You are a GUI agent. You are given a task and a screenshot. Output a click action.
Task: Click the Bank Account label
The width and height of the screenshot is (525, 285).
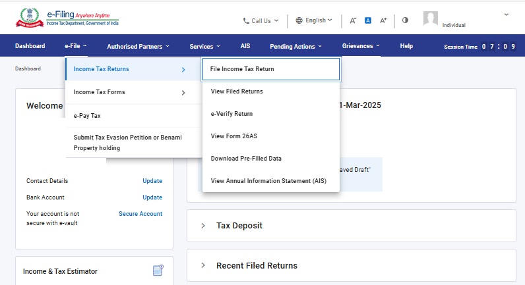point(46,197)
